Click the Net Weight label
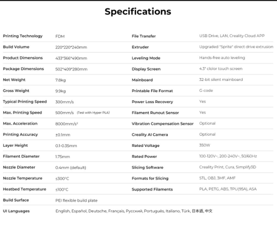Viewport: 277px width, 239px height. coord(14,80)
